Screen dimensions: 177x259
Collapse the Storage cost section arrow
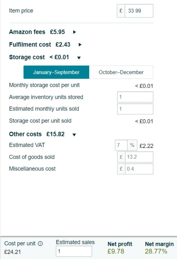point(79,58)
